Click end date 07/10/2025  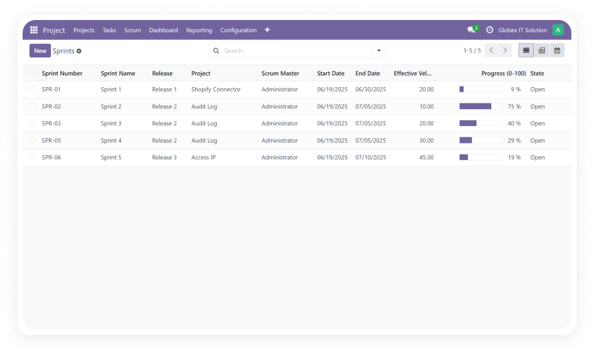click(x=371, y=157)
